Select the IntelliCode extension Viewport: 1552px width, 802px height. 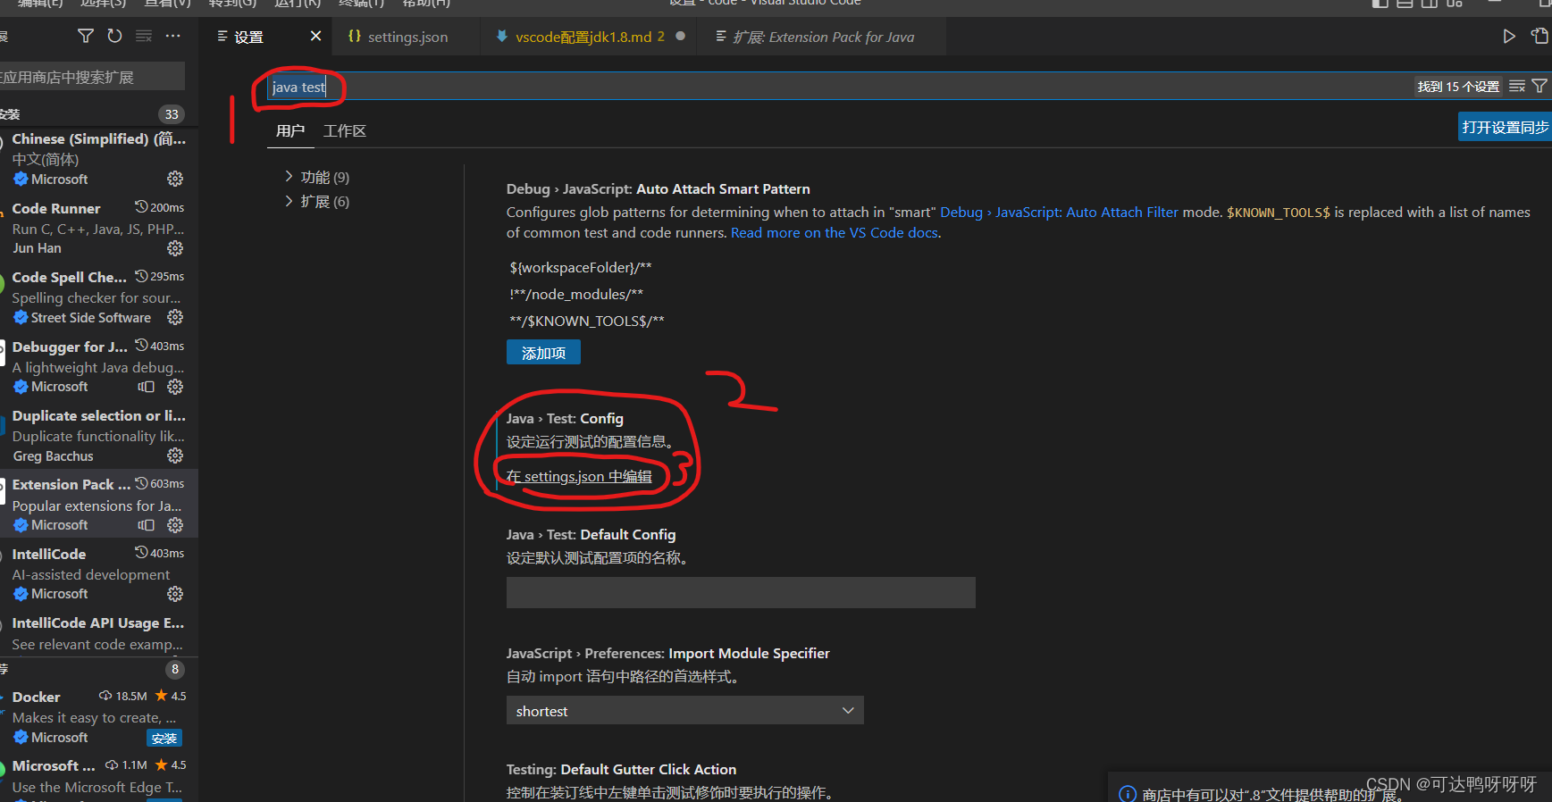(x=98, y=573)
